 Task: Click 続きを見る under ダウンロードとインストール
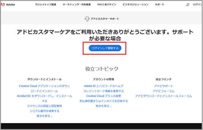45,116
